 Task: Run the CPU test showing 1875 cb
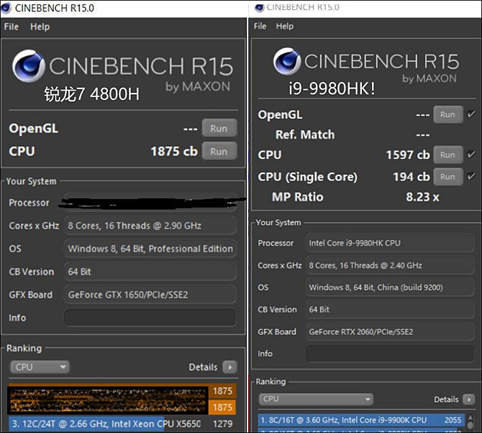click(x=219, y=151)
